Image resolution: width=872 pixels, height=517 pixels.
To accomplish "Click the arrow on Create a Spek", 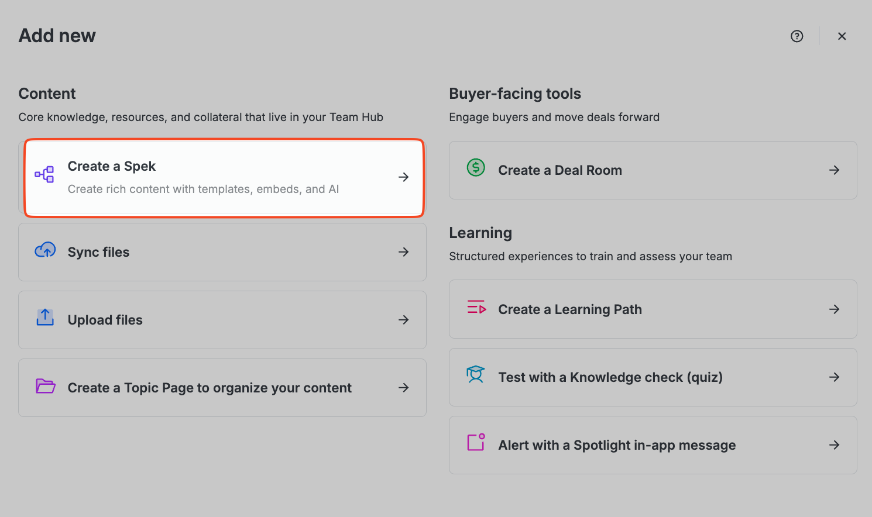I will click(404, 177).
